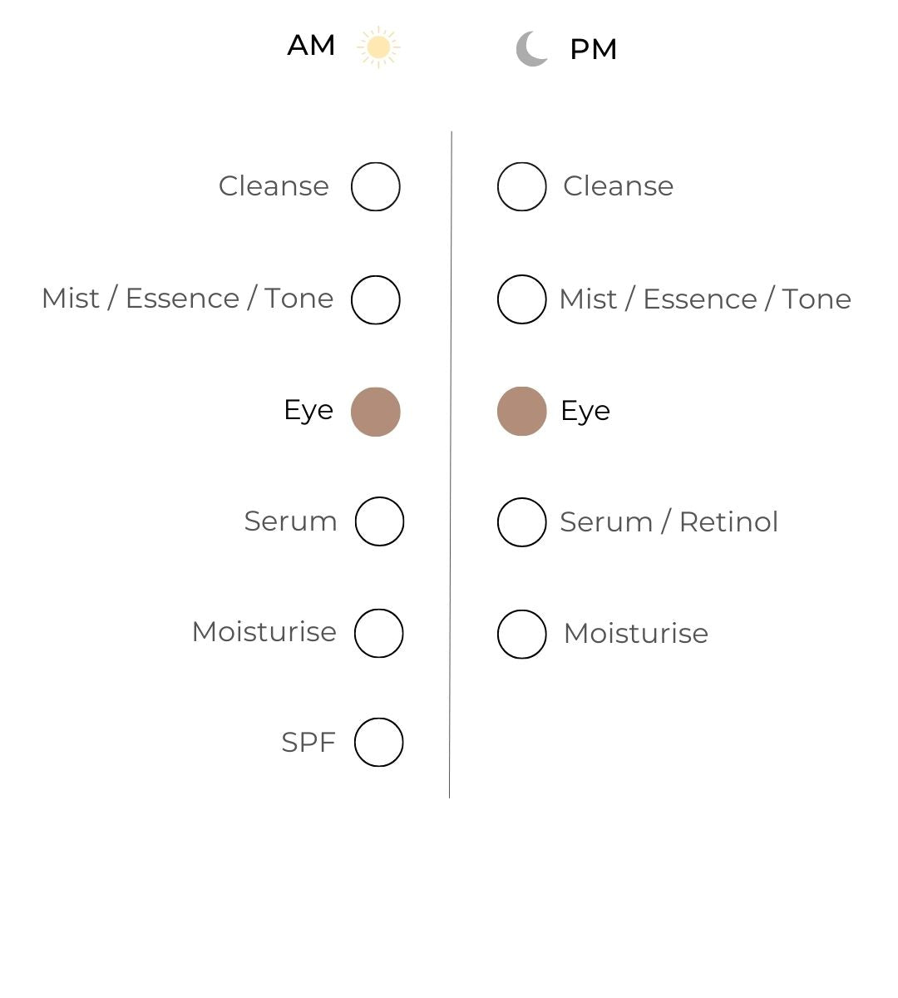This screenshot has width=898, height=998.
Task: Click the filled AM Eye circle
Action: click(376, 412)
